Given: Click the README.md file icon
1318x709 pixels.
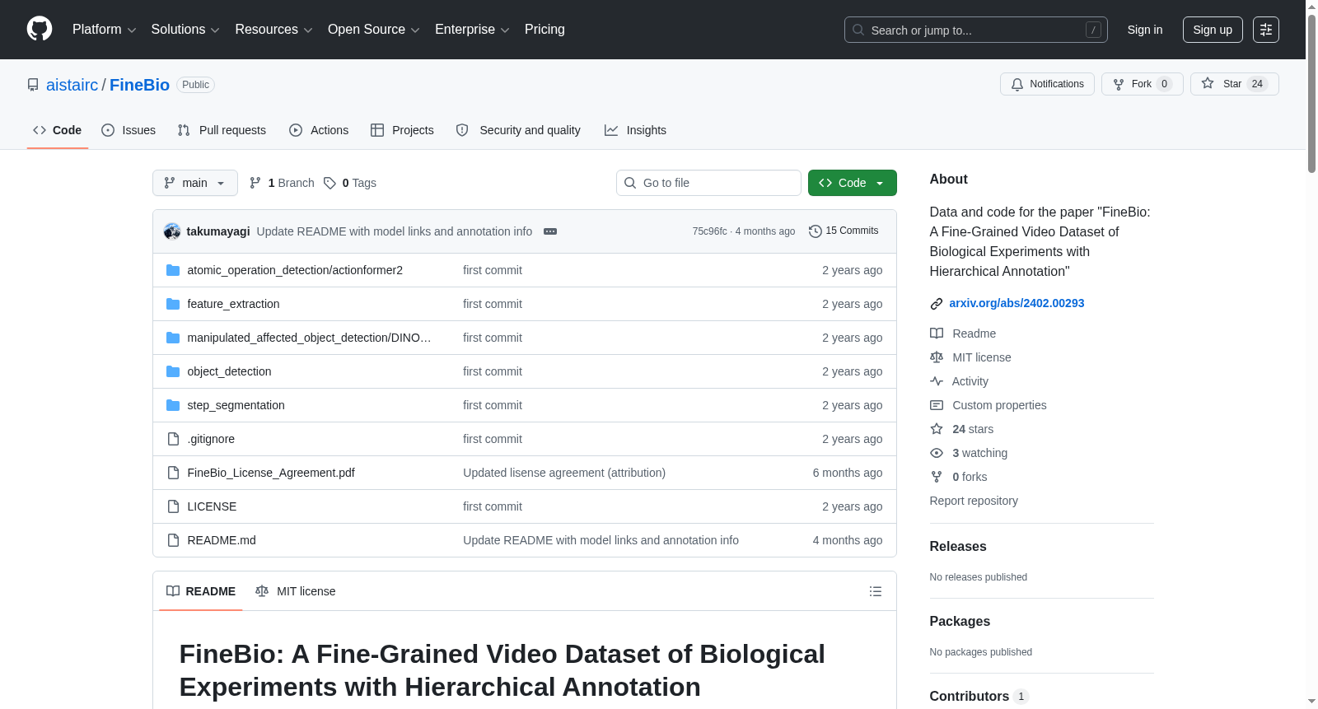Looking at the screenshot, I should point(173,540).
